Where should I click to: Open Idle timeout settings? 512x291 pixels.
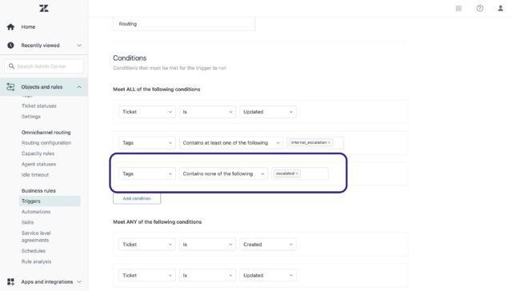click(35, 175)
